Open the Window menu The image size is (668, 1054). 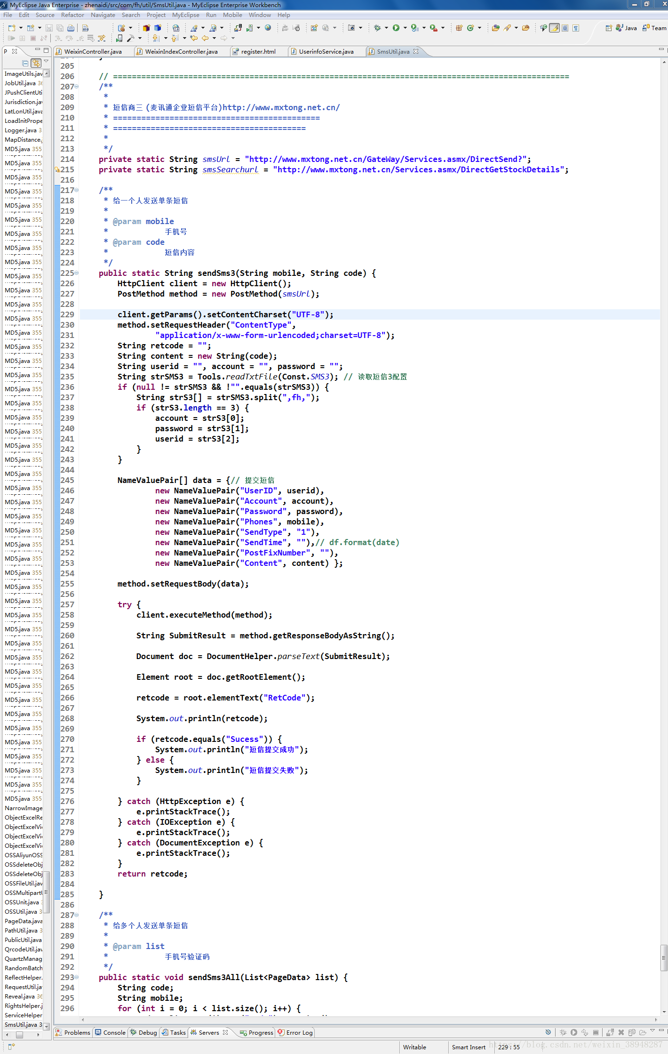pyautogui.click(x=260, y=15)
